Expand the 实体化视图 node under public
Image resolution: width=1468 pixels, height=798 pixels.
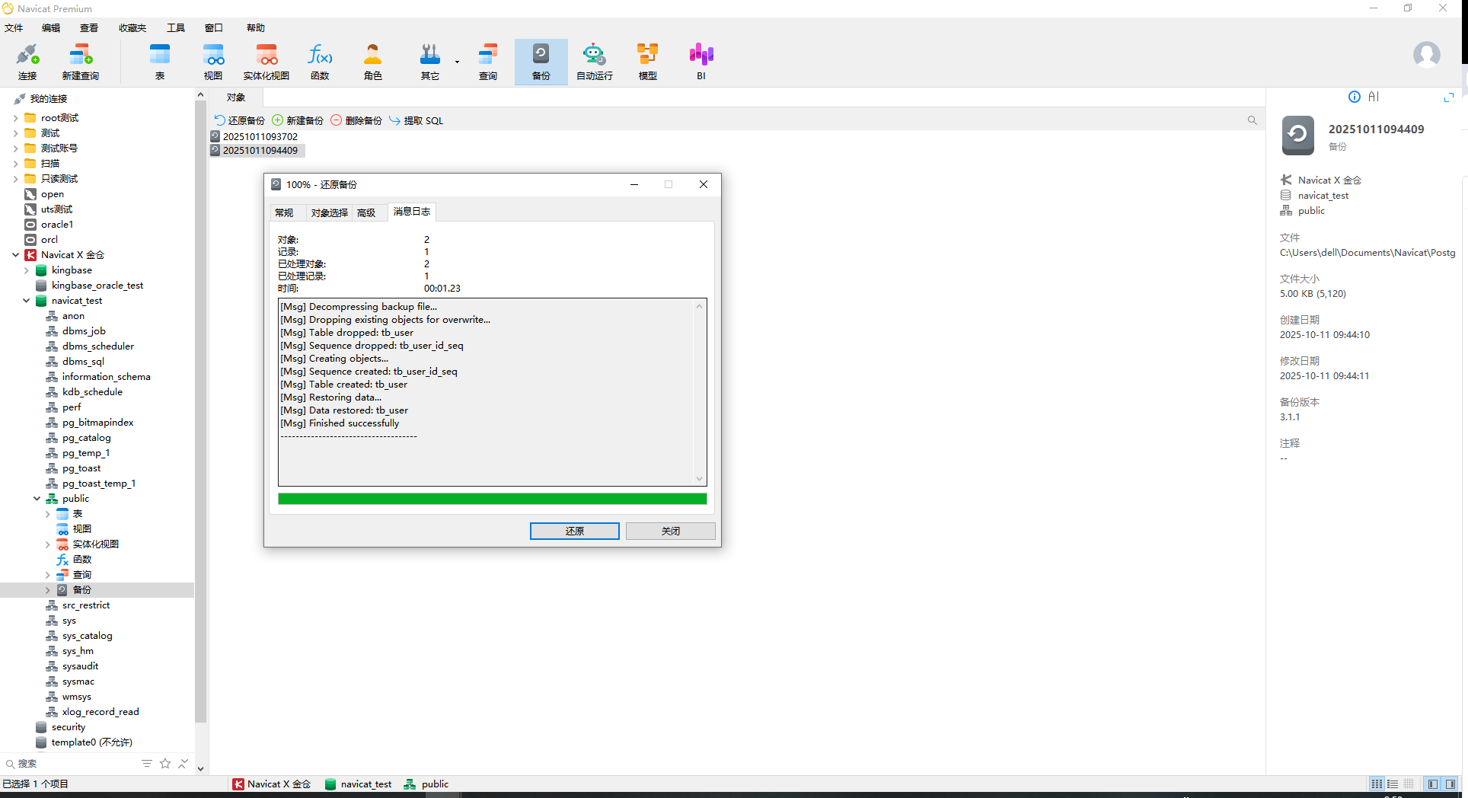(48, 544)
